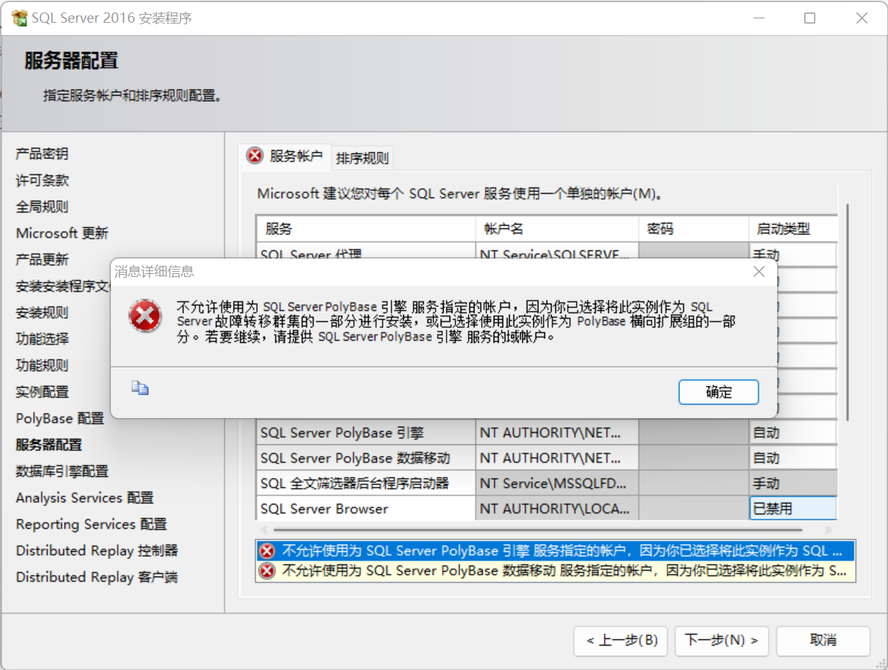The height and width of the screenshot is (670, 888).
Task: Maximize the SQL Server 2016 安装程序 window
Action: pos(809,18)
